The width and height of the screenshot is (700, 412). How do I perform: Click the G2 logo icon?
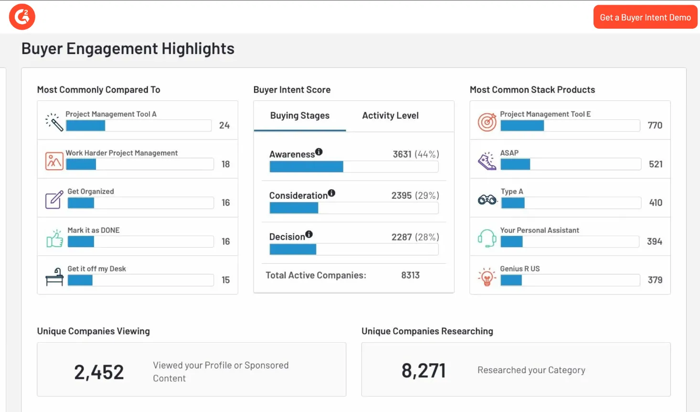click(x=22, y=17)
